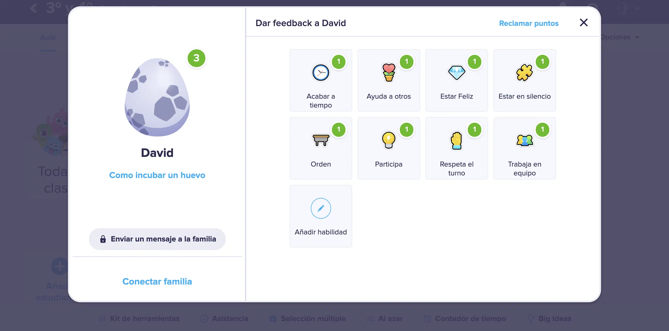Screen dimensions: 669x331
Task: Open the 'Reclamar puntos' link
Action: pos(529,23)
